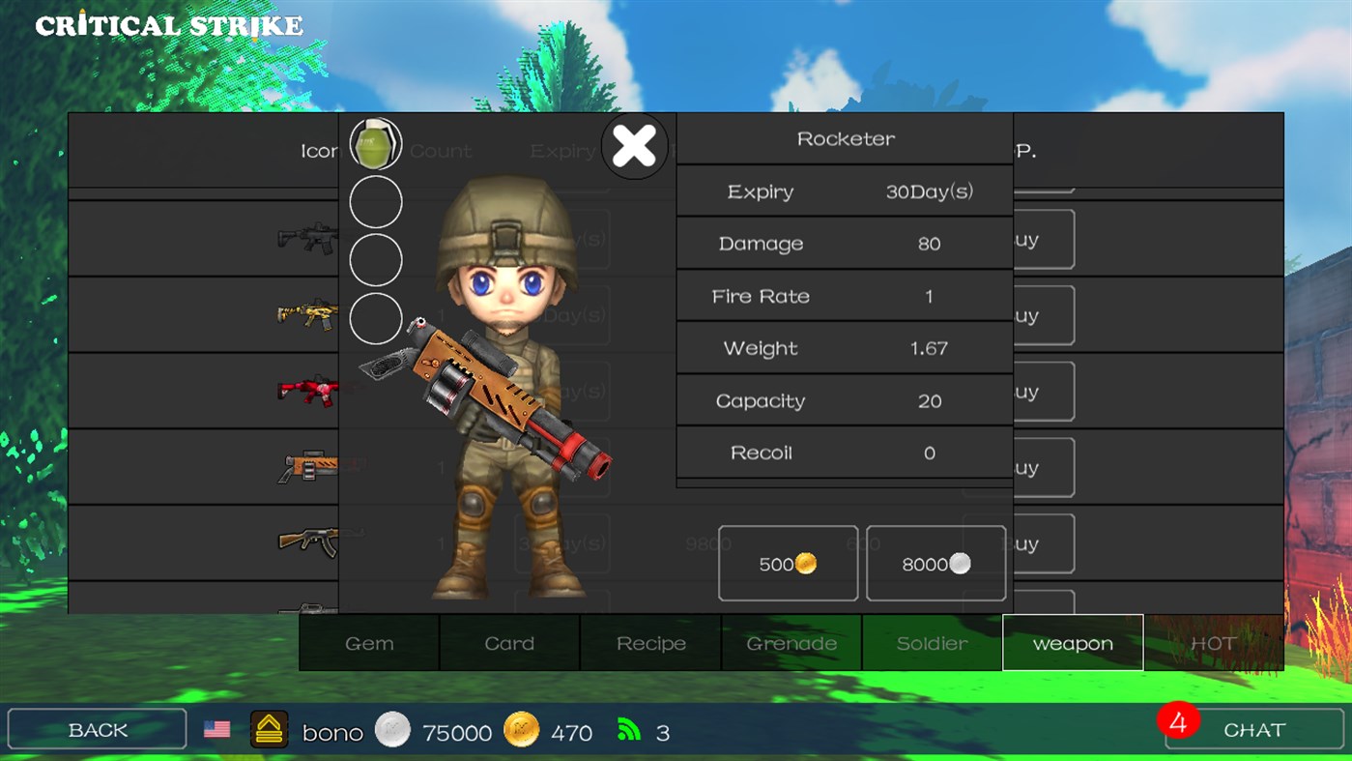Click the topmost empty equipment slot circle
The height and width of the screenshot is (761, 1352).
(x=375, y=202)
